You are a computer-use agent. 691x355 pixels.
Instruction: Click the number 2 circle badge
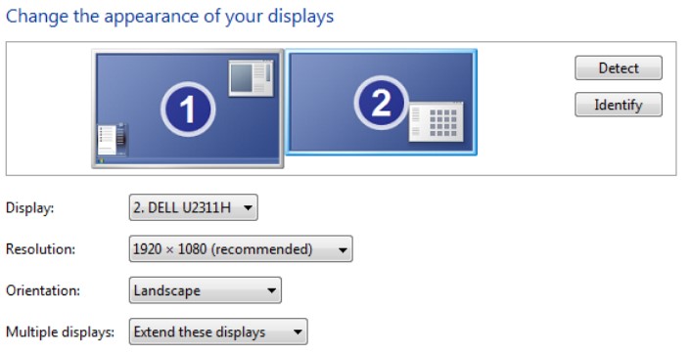point(381,103)
